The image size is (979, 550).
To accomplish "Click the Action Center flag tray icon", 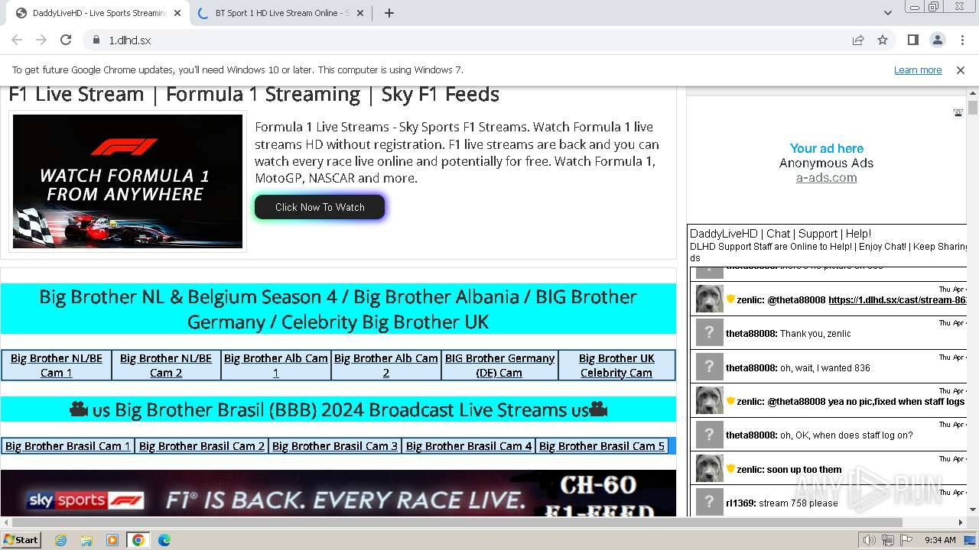I will (906, 540).
